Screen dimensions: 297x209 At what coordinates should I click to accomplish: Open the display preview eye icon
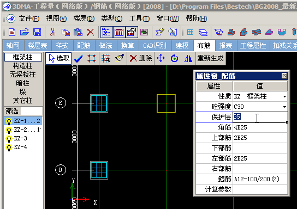click(x=144, y=32)
